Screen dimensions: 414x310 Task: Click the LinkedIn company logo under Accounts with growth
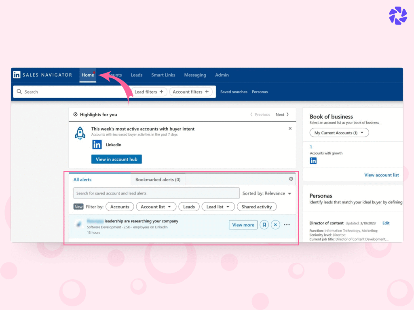(x=313, y=160)
